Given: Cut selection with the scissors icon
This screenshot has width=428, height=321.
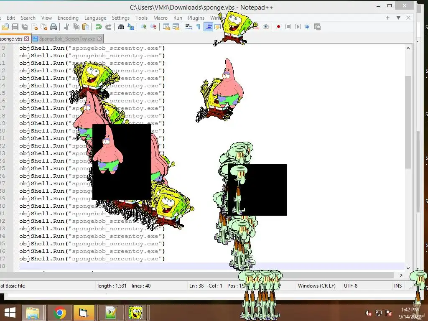Looking at the screenshot, I should 66,27.
